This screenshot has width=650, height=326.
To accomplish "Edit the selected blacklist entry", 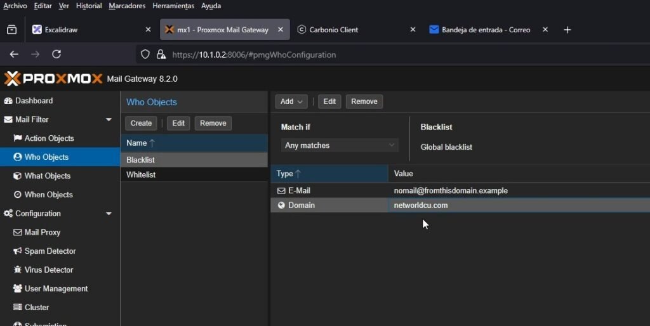I will 329,101.
